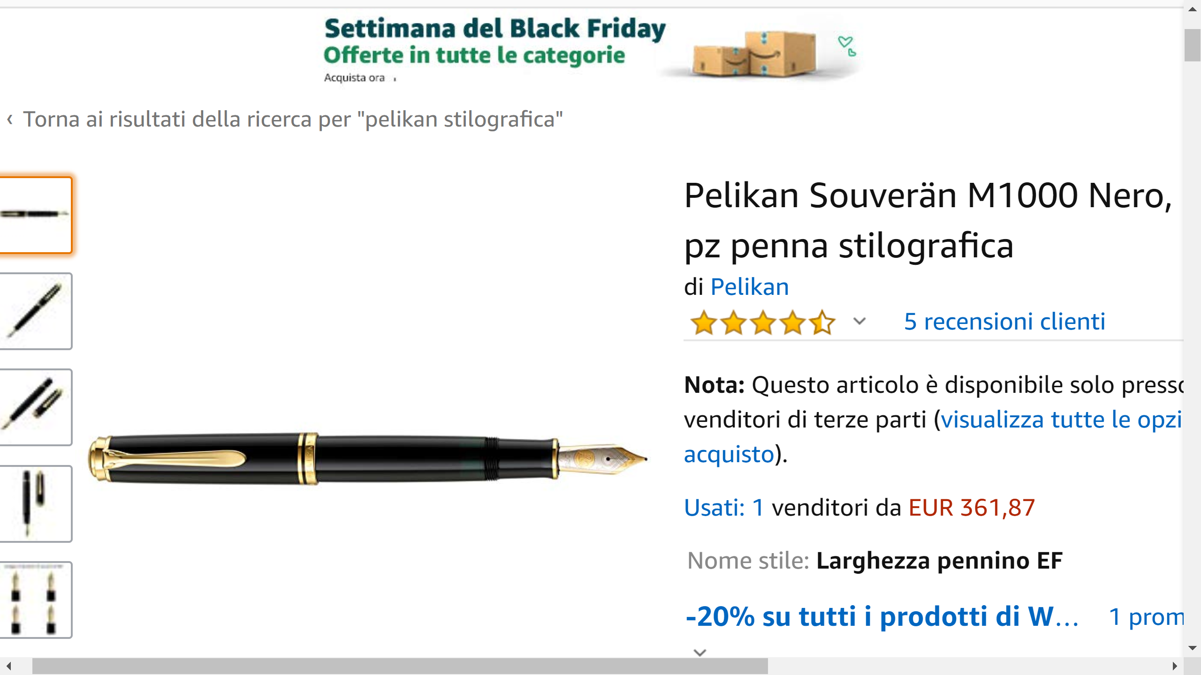This screenshot has width=1201, height=675.
Task: Click the back chevron before Torna ai risultati
Action: tap(10, 120)
